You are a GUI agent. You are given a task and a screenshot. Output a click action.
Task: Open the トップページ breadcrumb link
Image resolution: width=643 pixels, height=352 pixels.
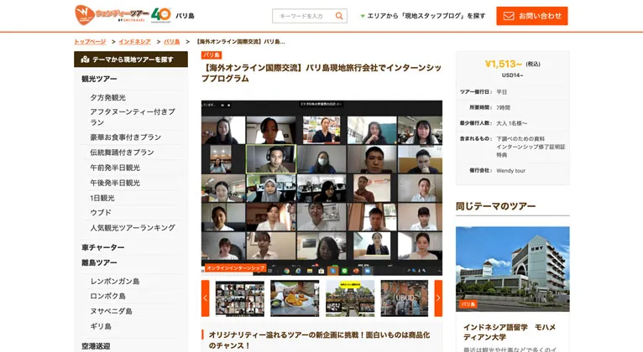point(90,42)
